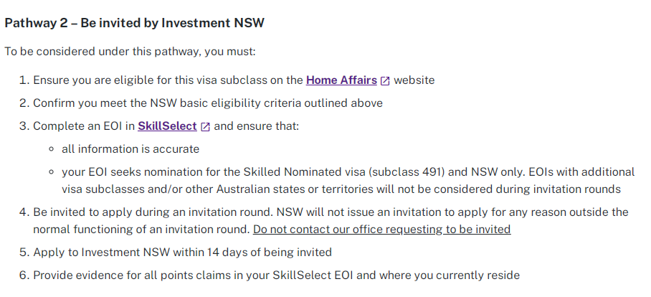Click the external link icon beside SkillSelect
Screen dimensions: 651x297
(205, 126)
